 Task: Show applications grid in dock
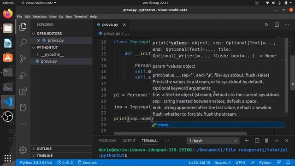(8, 158)
